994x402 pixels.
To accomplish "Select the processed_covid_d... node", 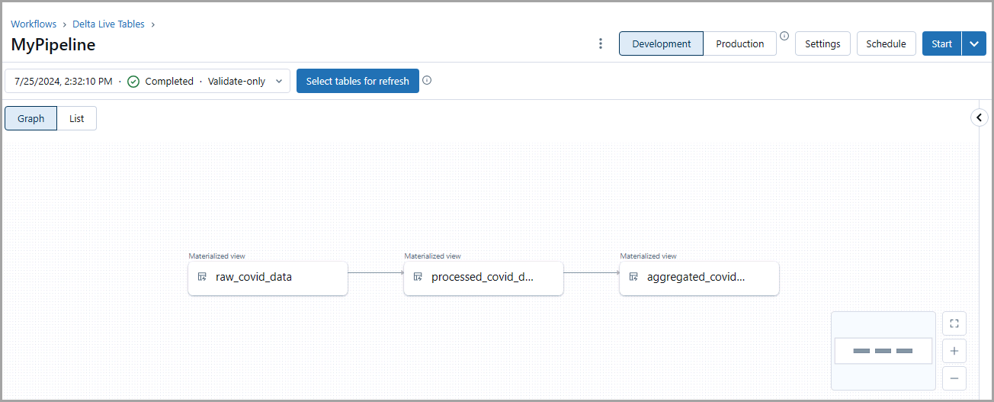I will click(x=483, y=278).
